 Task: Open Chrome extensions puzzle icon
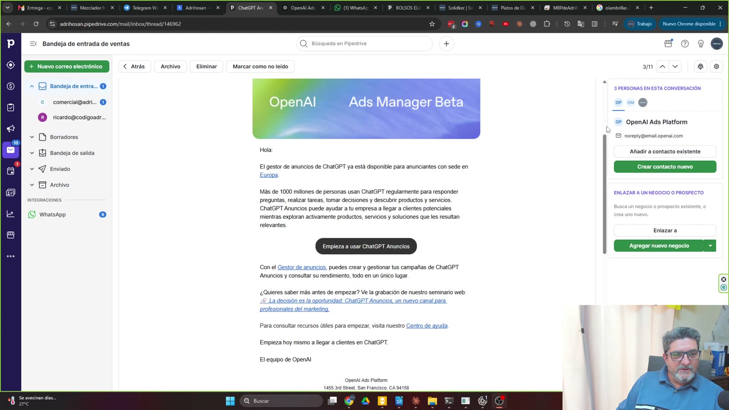tap(547, 24)
